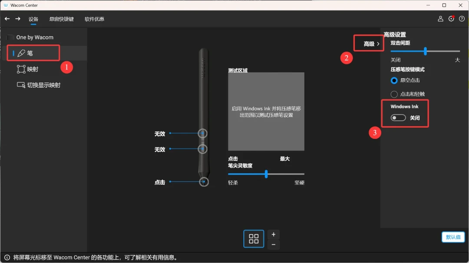Click the 笔尖灵敏度 slider handle
The image size is (469, 263).
pyautogui.click(x=266, y=174)
